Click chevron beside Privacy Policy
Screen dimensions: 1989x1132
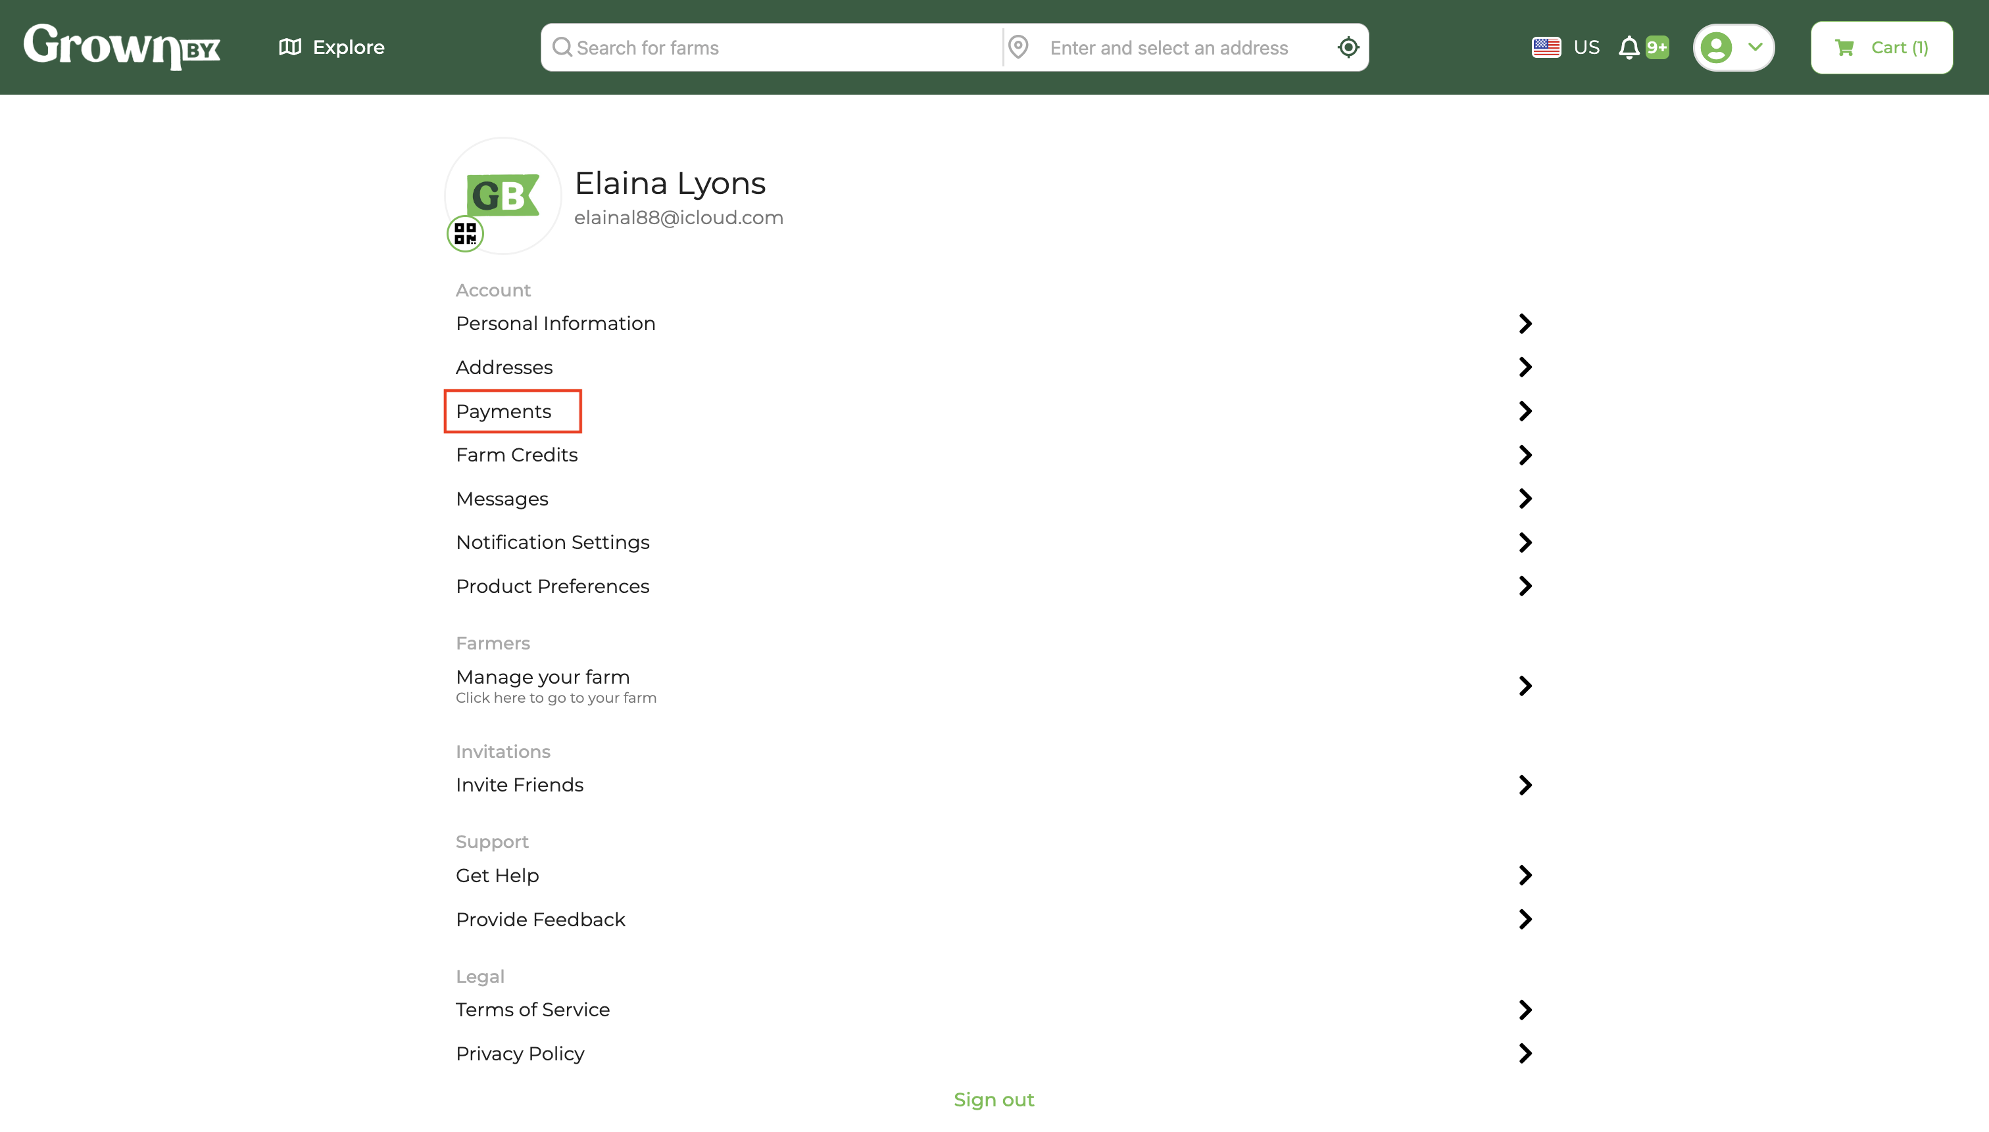tap(1525, 1054)
